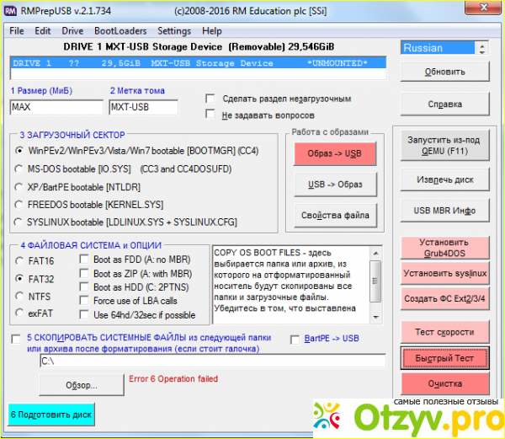Click the Образ -> USB button
The height and width of the screenshot is (439, 505).
point(334,153)
